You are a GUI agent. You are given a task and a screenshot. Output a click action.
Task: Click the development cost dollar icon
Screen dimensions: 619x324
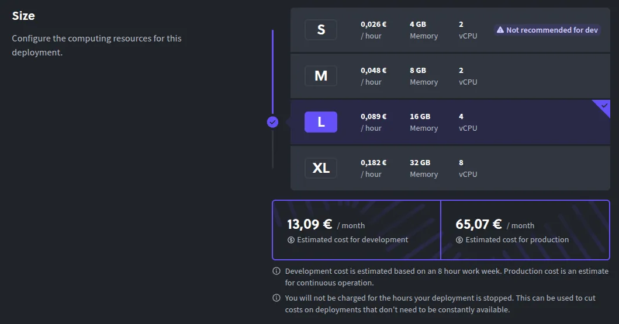coord(291,240)
